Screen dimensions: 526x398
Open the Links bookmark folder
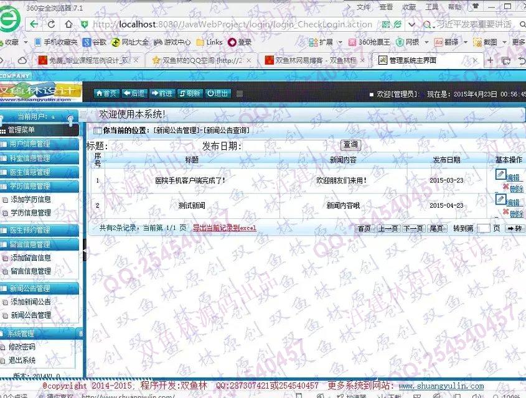pyautogui.click(x=210, y=42)
